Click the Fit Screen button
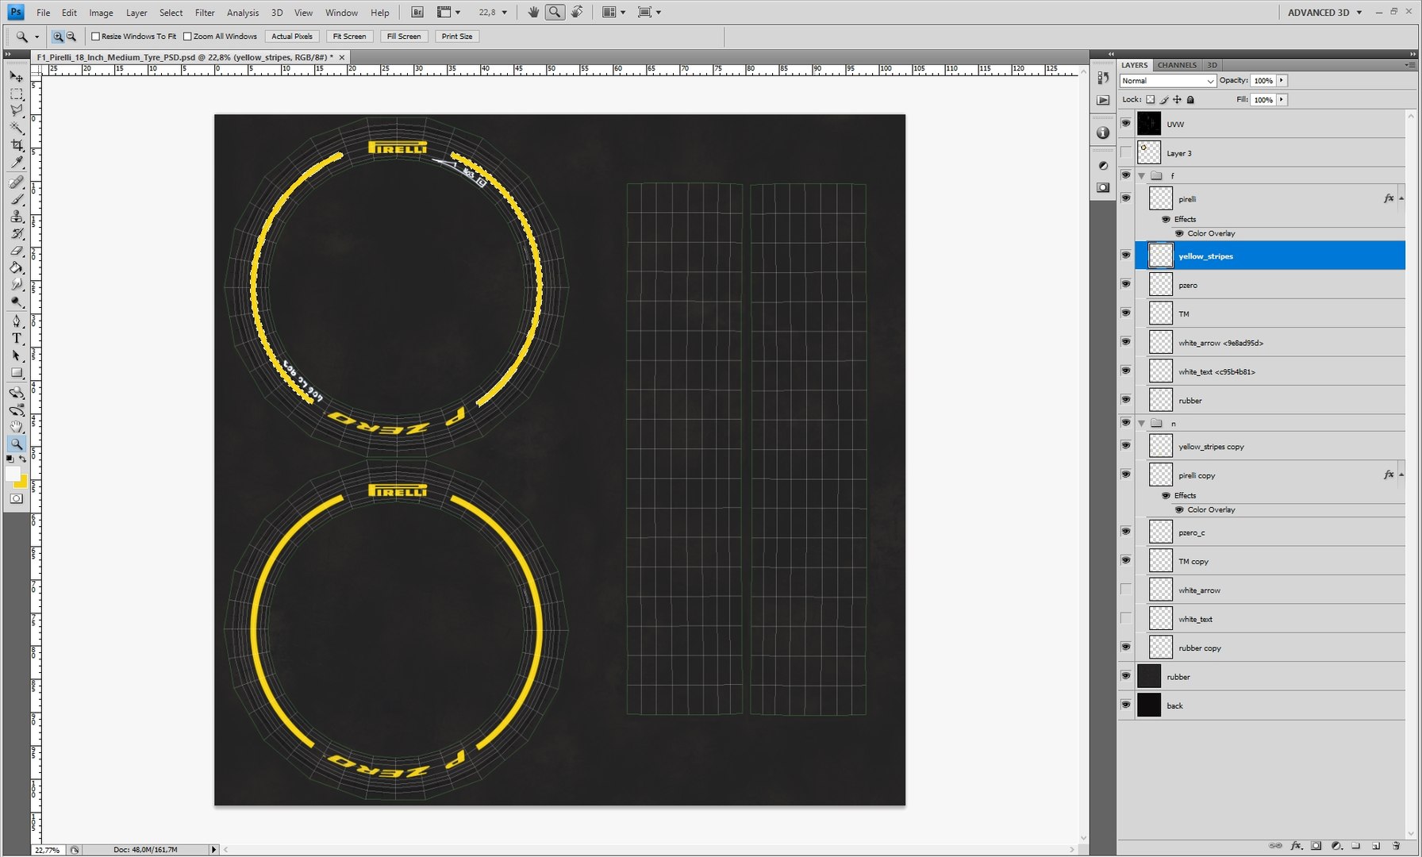 coord(349,37)
